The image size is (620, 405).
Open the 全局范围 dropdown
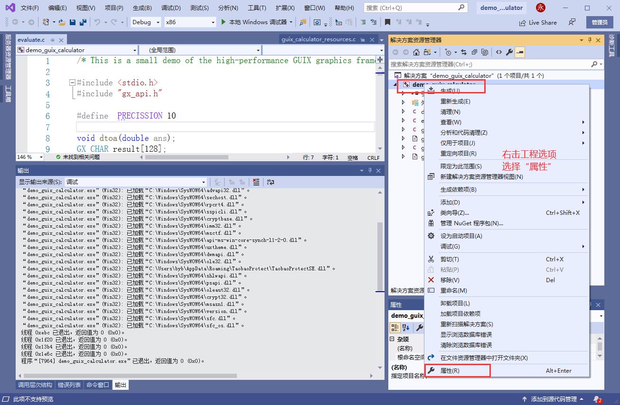click(200, 50)
